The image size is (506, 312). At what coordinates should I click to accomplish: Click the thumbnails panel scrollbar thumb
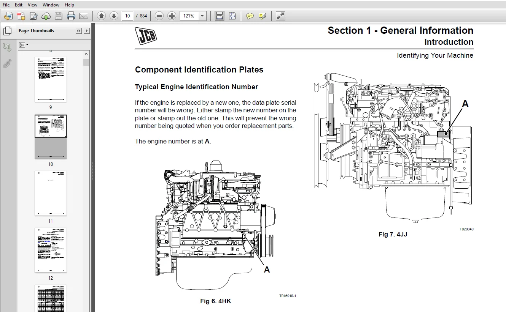(86, 62)
